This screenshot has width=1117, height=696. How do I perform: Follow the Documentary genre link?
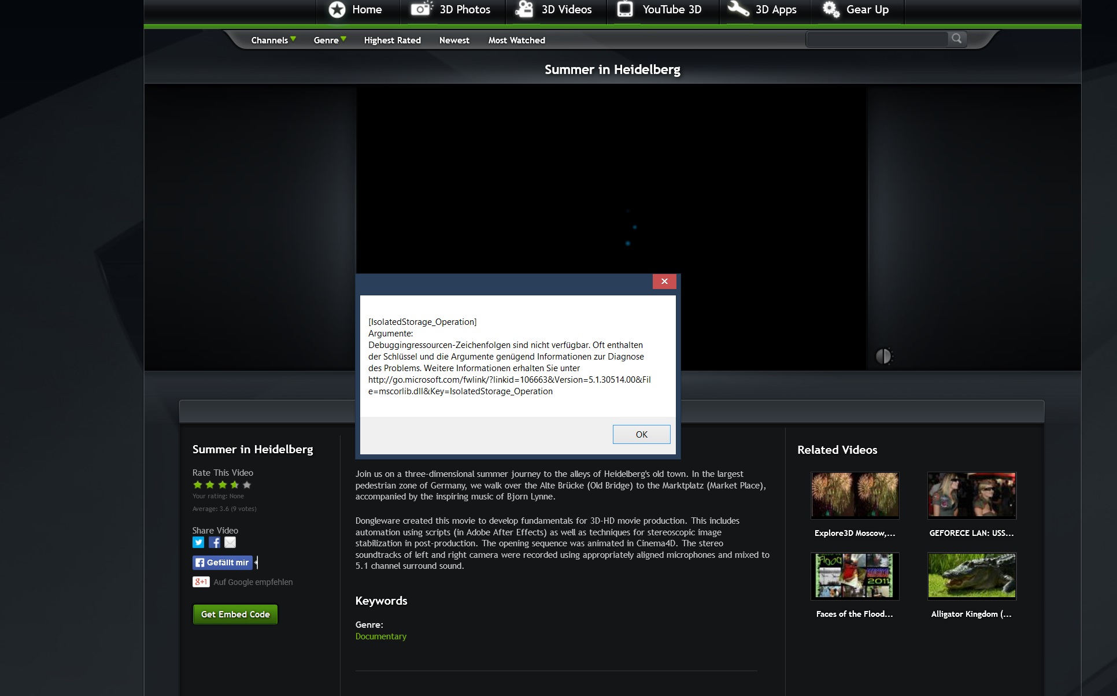tap(380, 636)
